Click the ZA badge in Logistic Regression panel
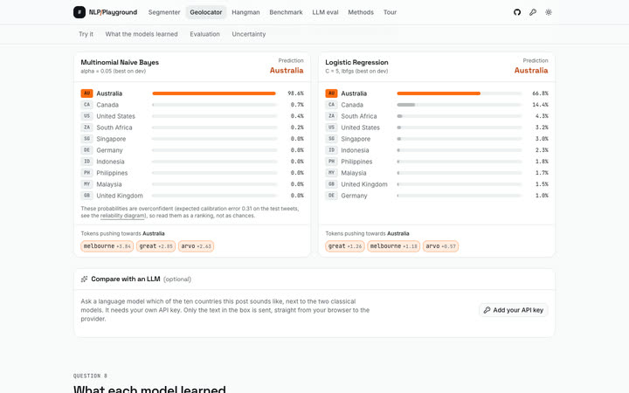The width and height of the screenshot is (629, 393). (x=331, y=116)
